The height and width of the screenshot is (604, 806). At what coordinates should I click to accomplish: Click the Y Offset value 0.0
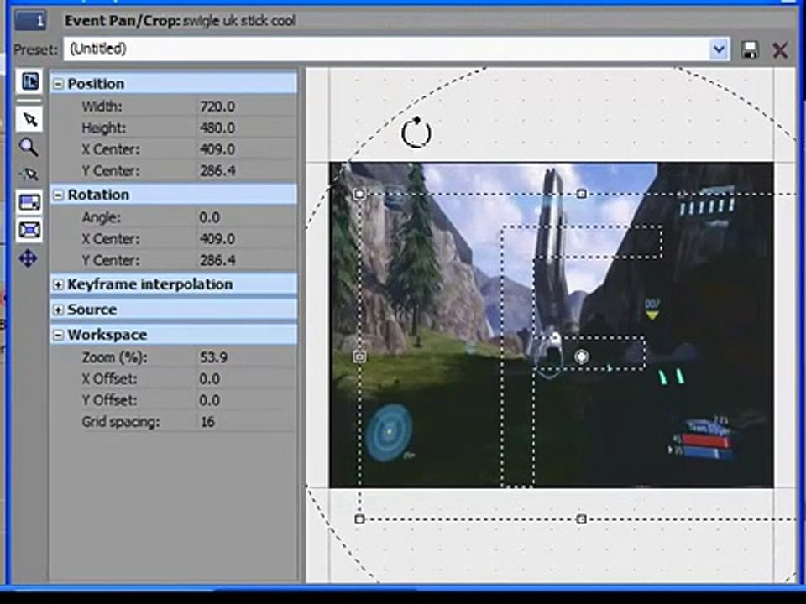(210, 400)
